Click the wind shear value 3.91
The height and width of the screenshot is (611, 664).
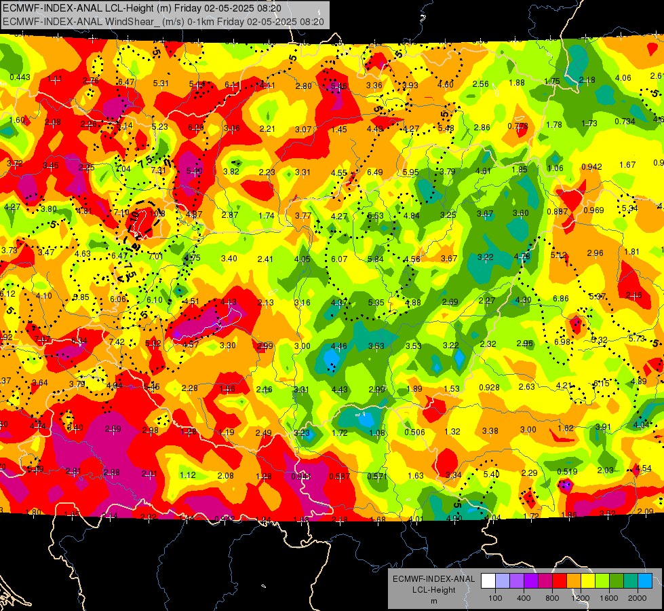(x=603, y=426)
